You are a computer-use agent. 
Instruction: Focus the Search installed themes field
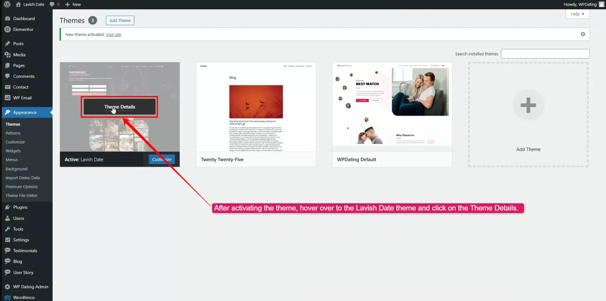pos(545,54)
